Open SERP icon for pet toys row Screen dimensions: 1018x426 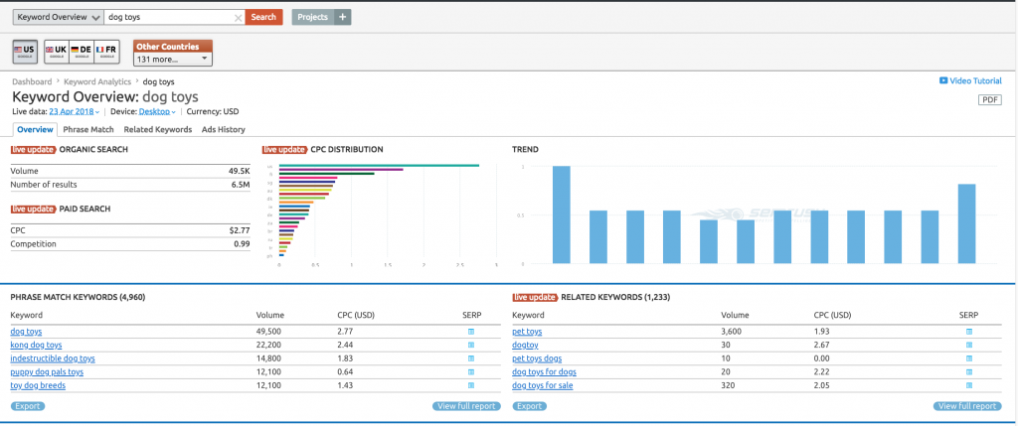point(968,332)
